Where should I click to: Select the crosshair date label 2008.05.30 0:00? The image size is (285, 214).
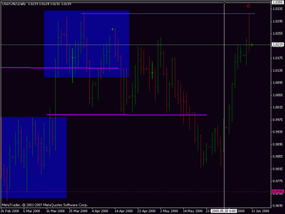[223, 211]
